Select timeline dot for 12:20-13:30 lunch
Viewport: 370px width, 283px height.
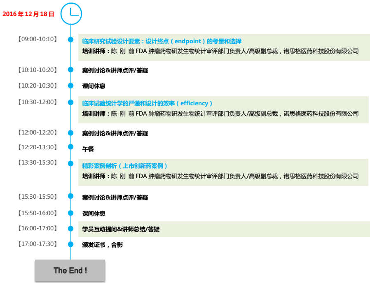[70, 147]
